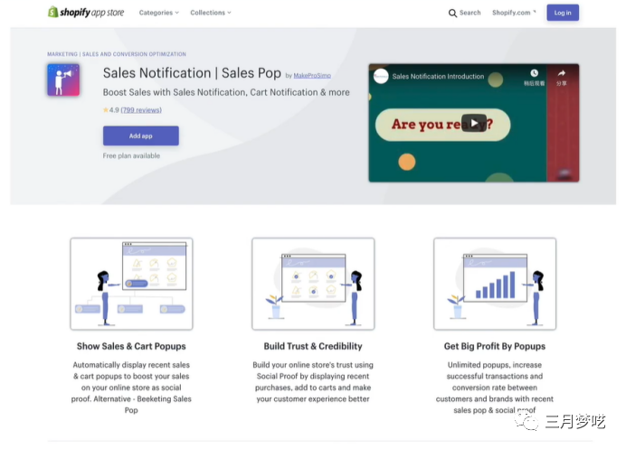The height and width of the screenshot is (449, 626).
Task: Open the Build Trust & Credibility image
Action: [313, 284]
